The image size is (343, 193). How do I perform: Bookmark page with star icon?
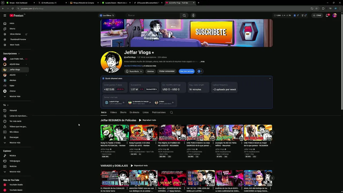316,8
